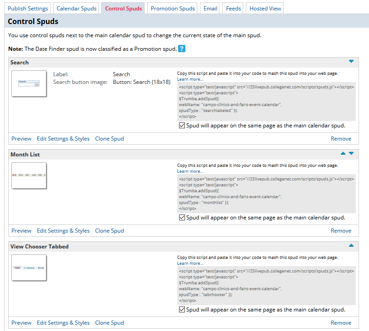Open the Email tab
The image size is (369, 331).
point(210,9)
